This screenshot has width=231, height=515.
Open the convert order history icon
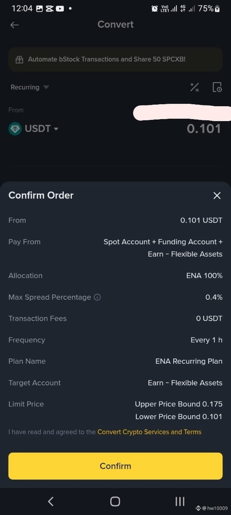217,87
